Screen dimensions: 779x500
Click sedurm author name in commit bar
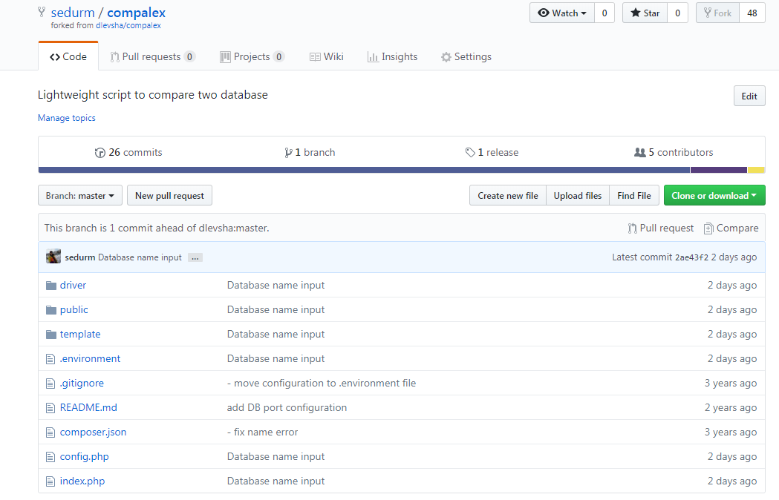79,257
